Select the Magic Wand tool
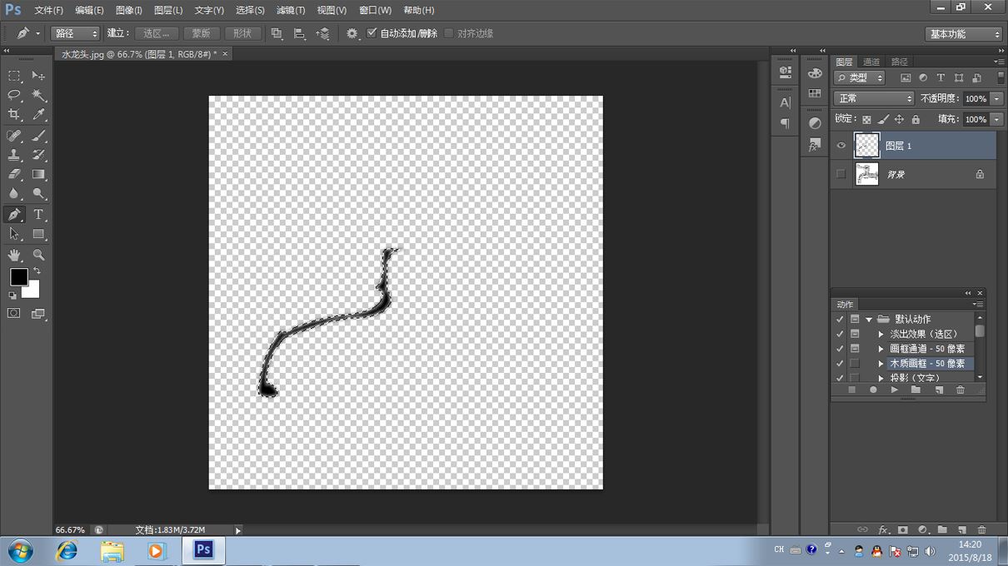Viewport: 1008px width, 566px height. pyautogui.click(x=38, y=96)
